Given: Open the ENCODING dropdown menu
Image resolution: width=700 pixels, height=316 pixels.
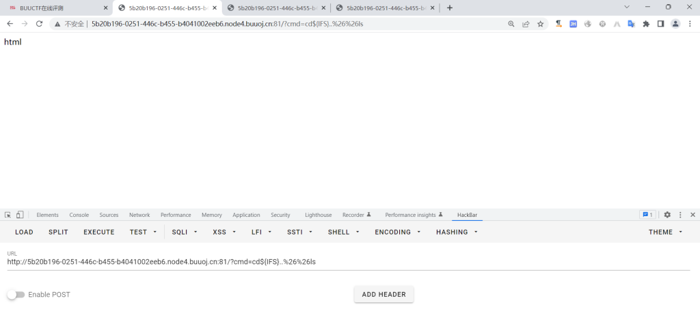Looking at the screenshot, I should (396, 232).
